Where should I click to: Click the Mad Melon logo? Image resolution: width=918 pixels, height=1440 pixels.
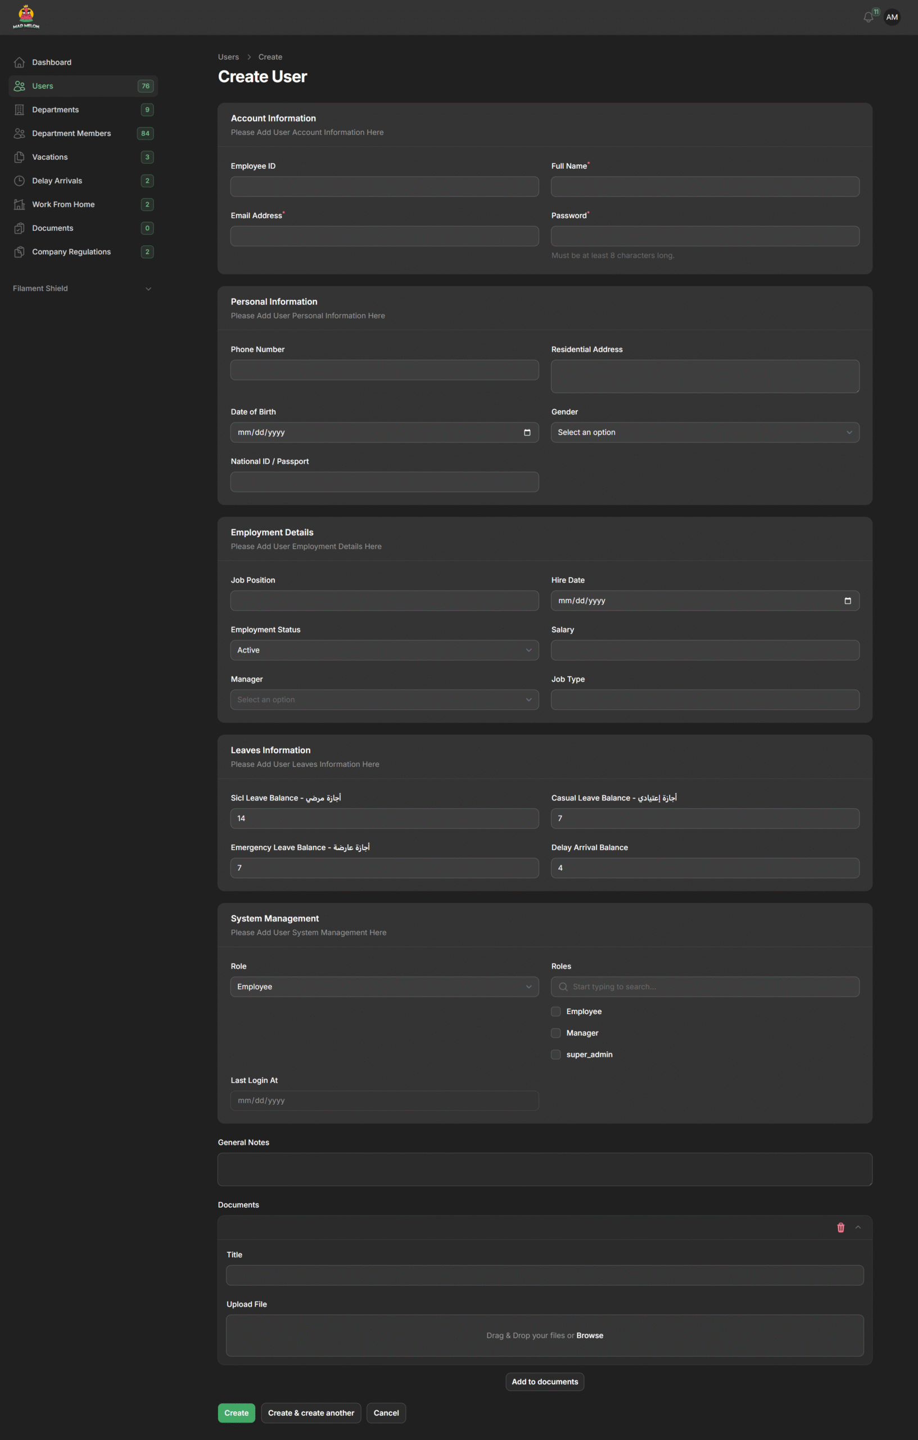click(x=26, y=17)
